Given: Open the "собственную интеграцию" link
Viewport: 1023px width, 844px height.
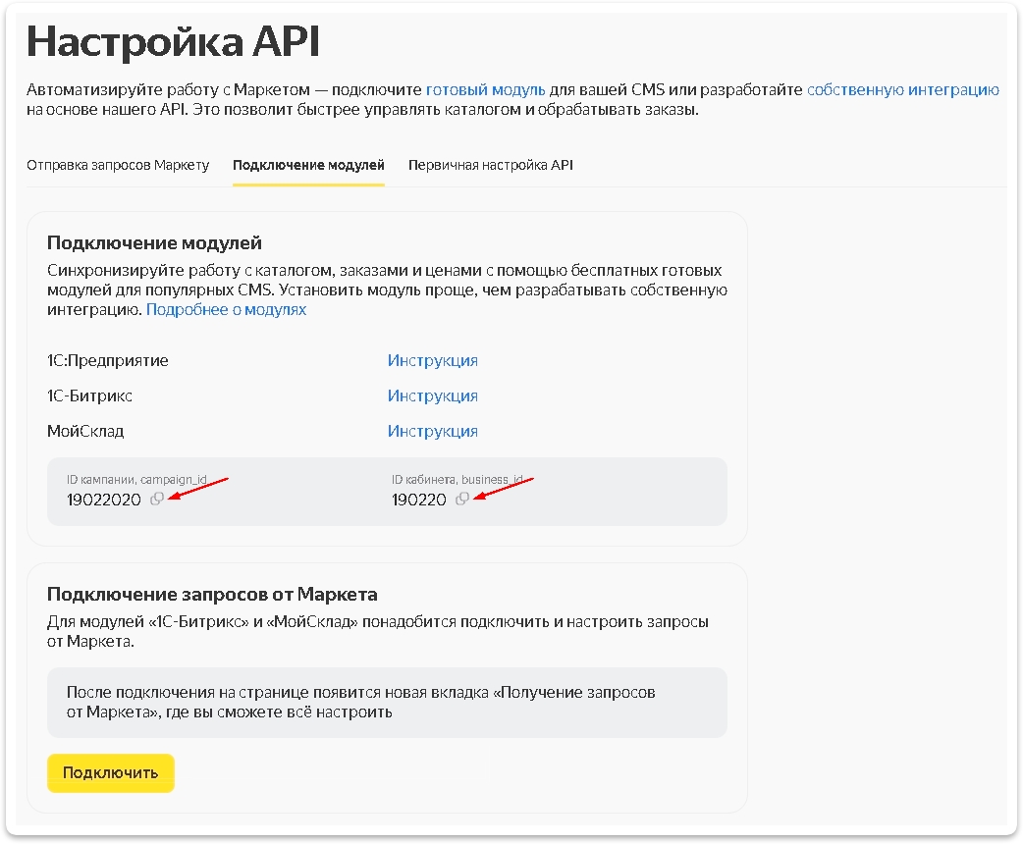Looking at the screenshot, I should click(x=902, y=89).
